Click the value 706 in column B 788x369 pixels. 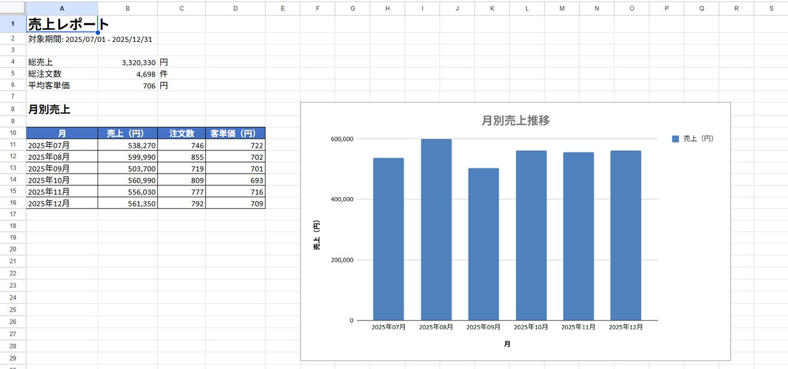pos(128,86)
